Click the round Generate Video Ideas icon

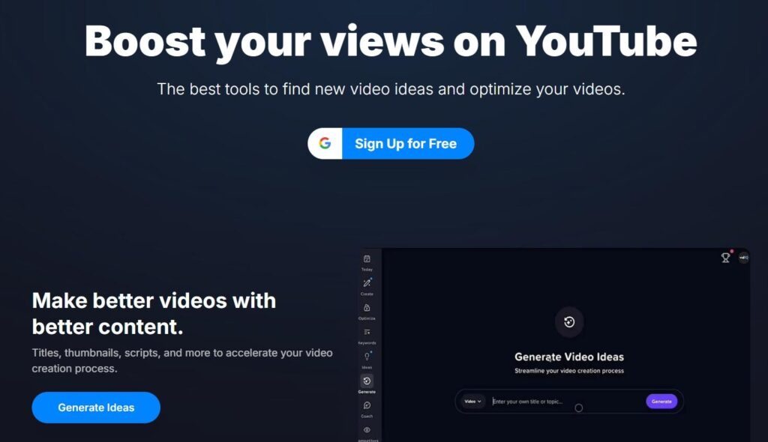pos(569,322)
